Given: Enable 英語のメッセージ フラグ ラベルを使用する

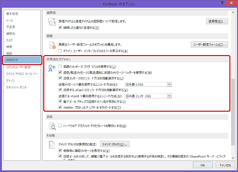Looking at the screenshot, I should pyautogui.click(x=60, y=67).
